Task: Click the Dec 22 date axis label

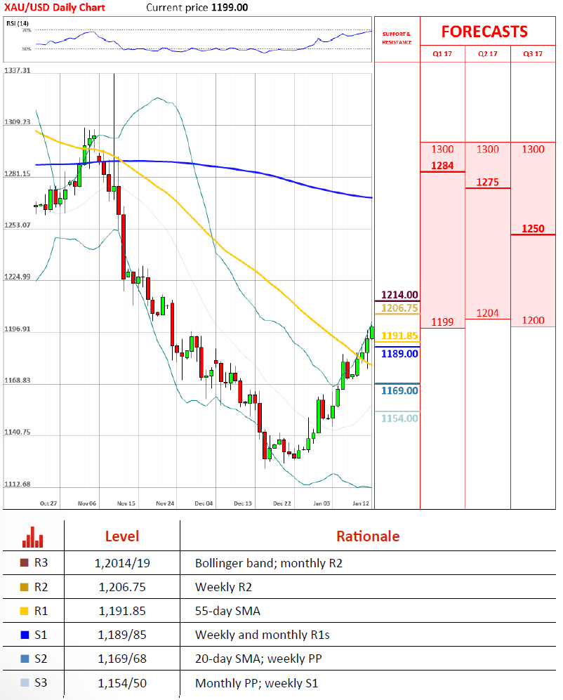Action: point(281,503)
